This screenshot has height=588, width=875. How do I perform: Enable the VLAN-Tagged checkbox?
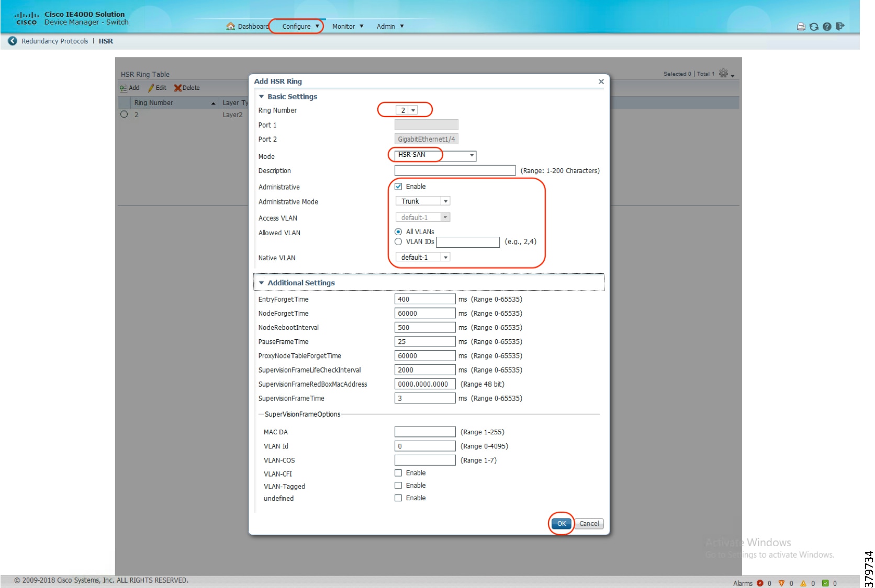coord(398,486)
